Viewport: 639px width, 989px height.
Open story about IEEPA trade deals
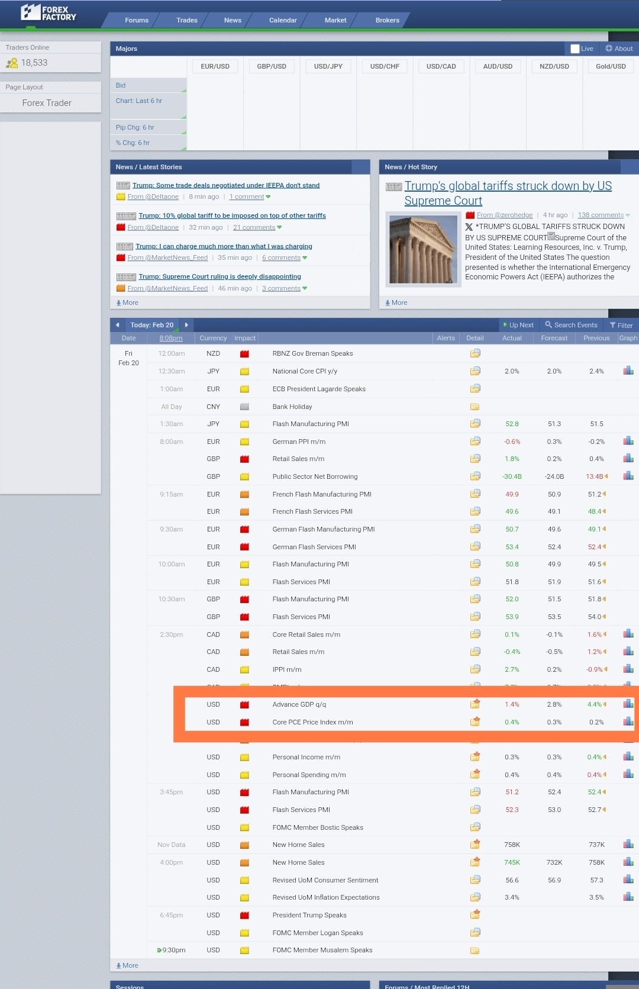click(x=226, y=185)
